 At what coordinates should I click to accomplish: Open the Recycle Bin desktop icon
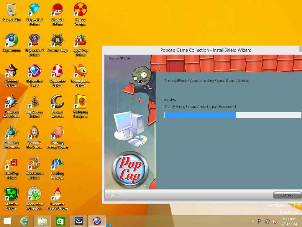click(x=12, y=12)
